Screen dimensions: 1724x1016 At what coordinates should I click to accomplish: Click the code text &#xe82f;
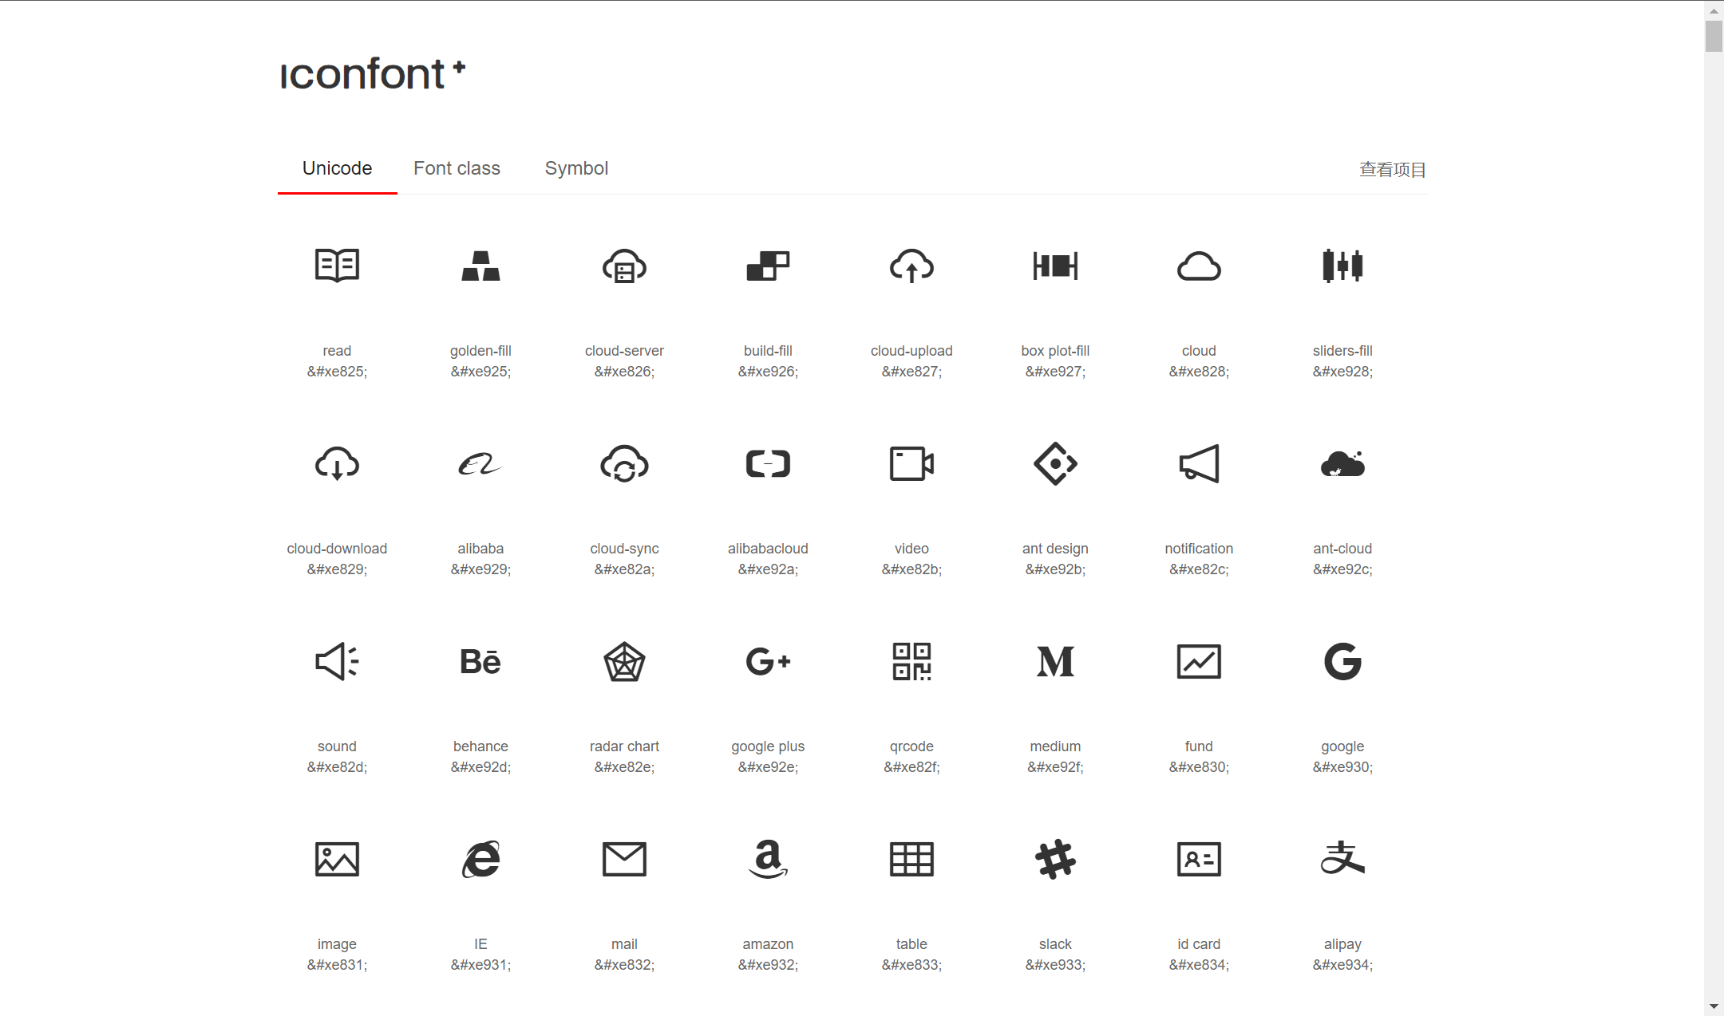tap(911, 767)
